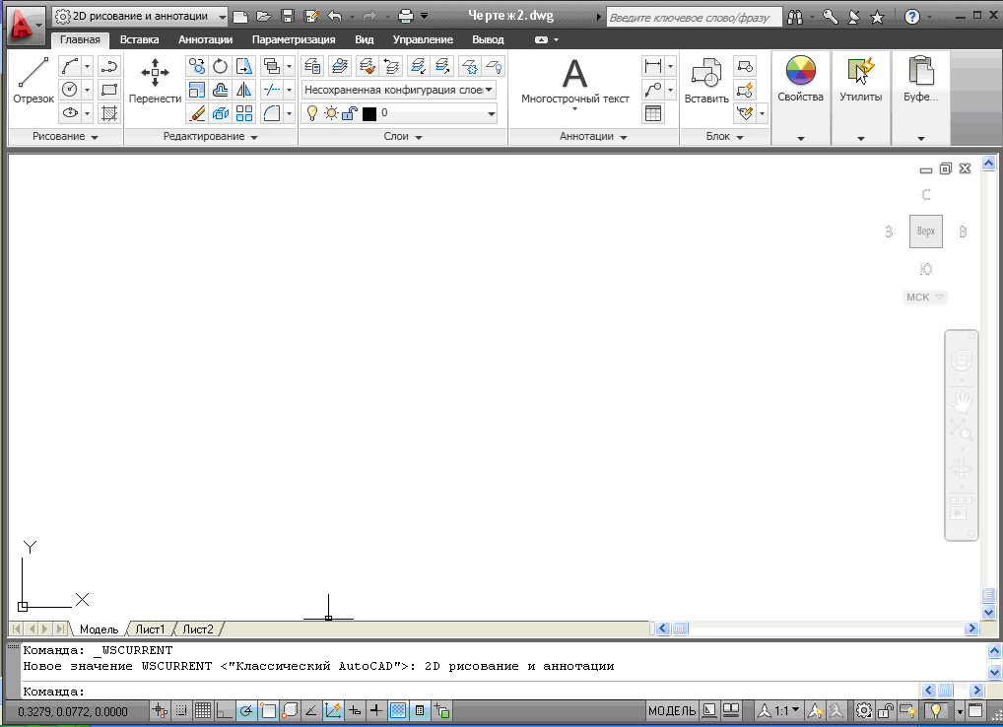
Task: Switch to the Вставка ribbon tab
Action: 140,39
